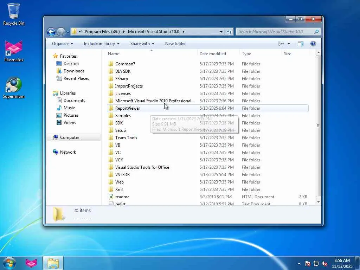
Task: Expand arrow after Microsoft Visual Studio 10.0
Action: 184,32
